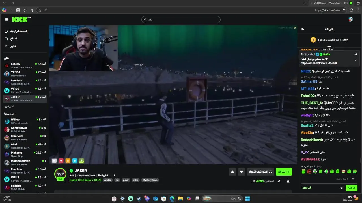Open Seinhor9 Slots & Casino channel
The height and width of the screenshot is (203, 362).
tap(25, 138)
